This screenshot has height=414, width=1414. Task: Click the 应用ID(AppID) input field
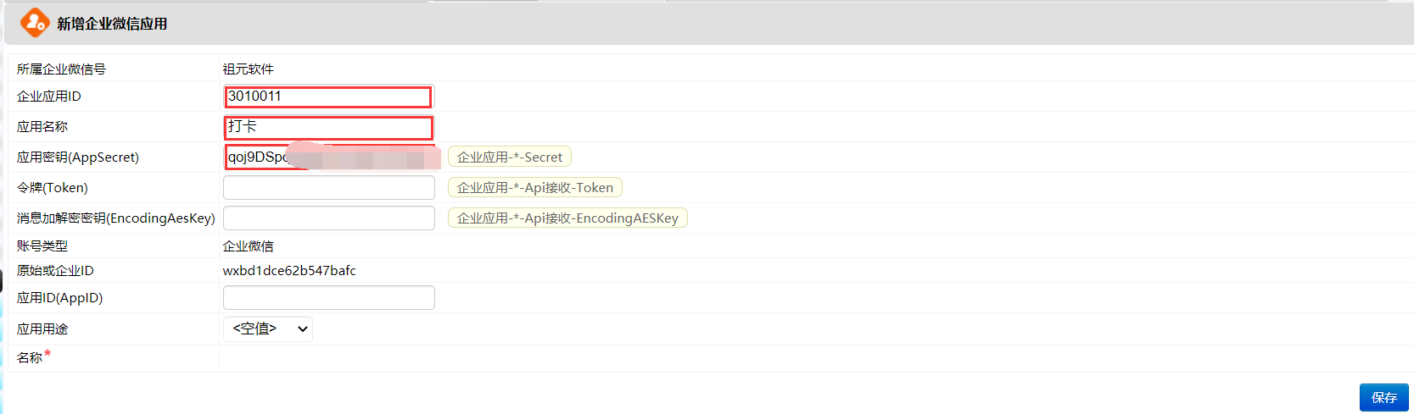coord(328,298)
